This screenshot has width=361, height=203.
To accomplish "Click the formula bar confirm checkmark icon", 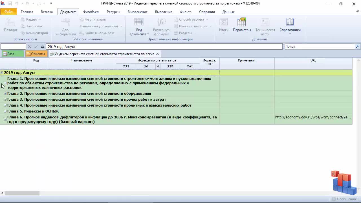I will 36,47.
